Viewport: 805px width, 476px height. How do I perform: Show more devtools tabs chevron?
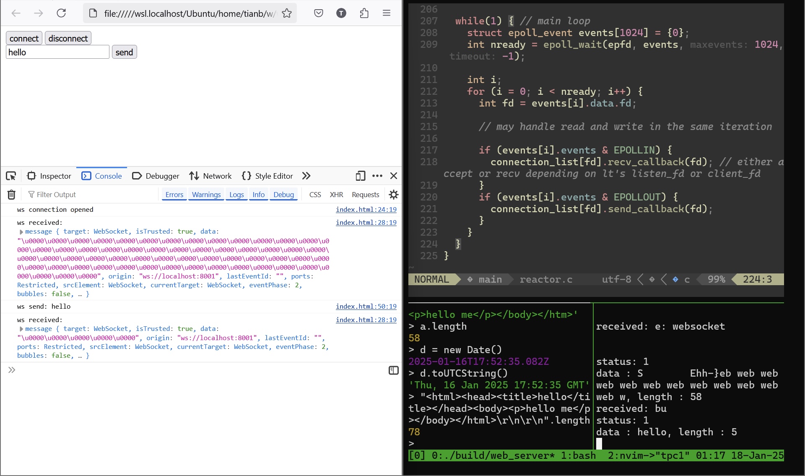tap(306, 176)
